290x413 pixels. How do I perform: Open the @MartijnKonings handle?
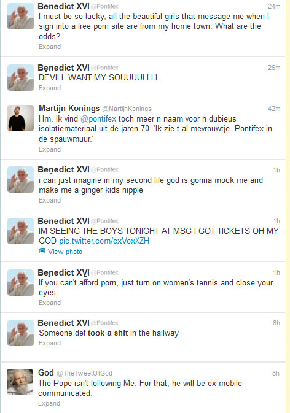pos(127,109)
